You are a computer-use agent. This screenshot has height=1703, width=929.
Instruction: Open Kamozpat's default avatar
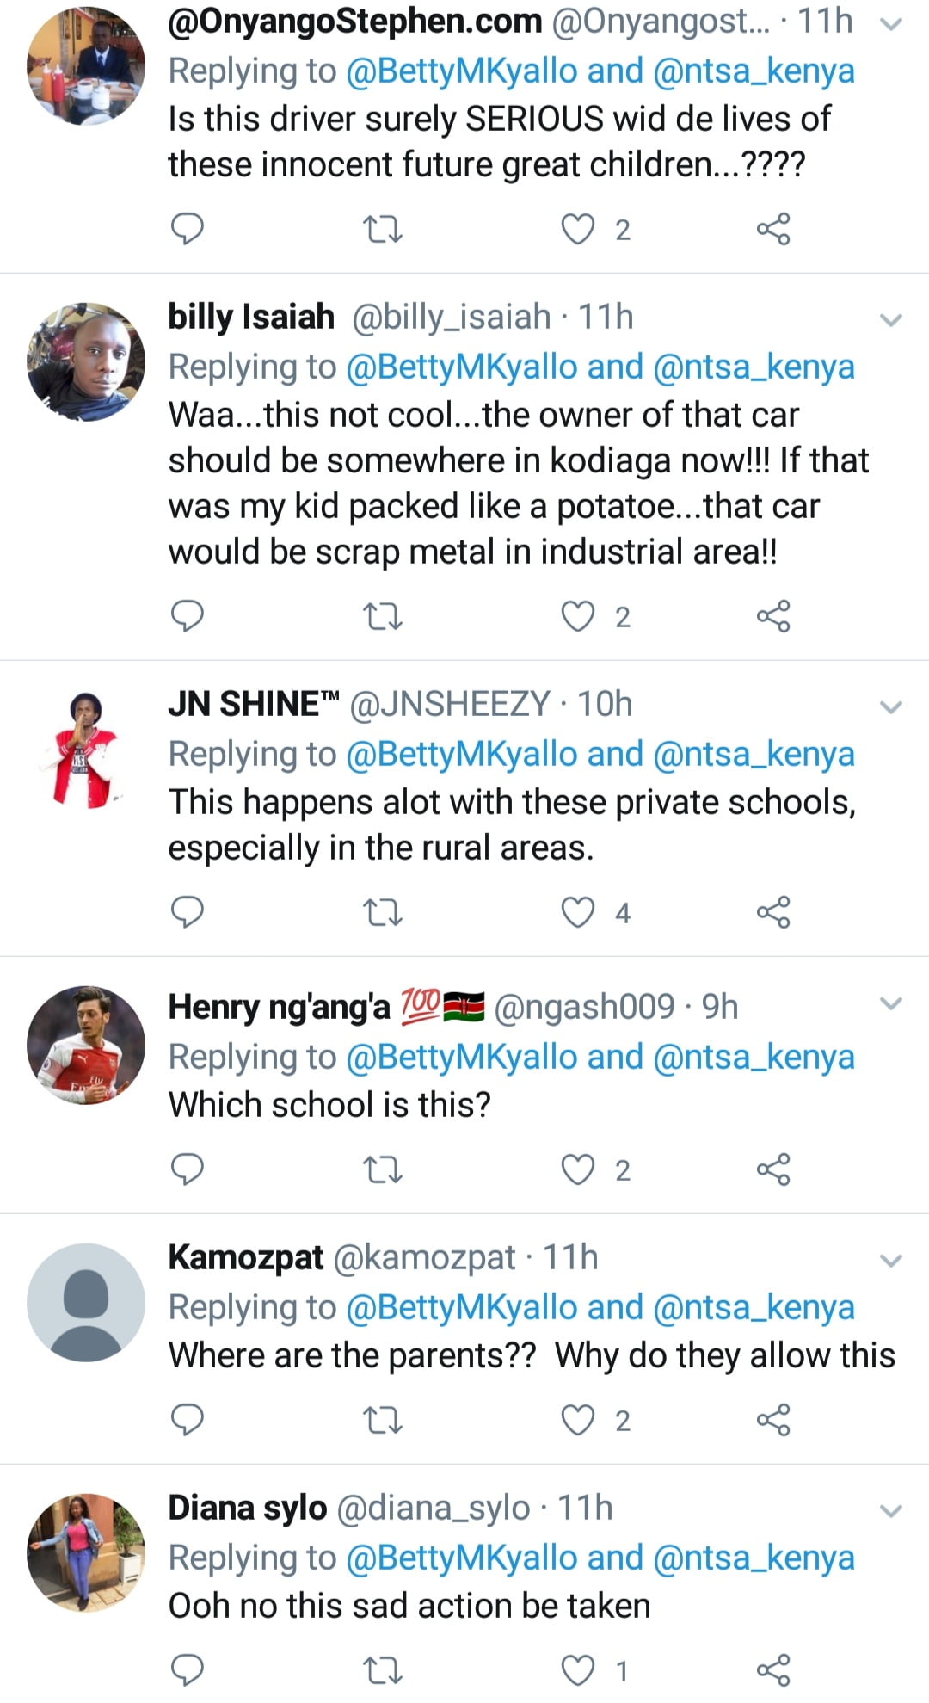86,1301
